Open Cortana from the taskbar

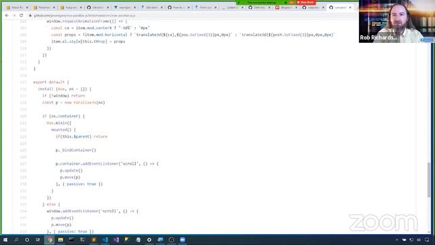[x=27, y=240]
